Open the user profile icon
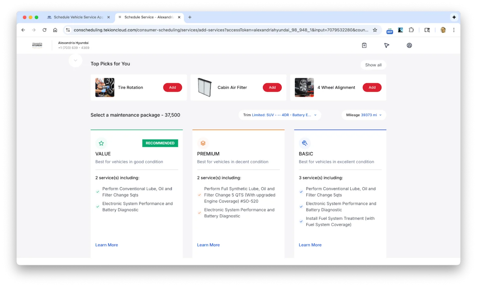 [409, 45]
